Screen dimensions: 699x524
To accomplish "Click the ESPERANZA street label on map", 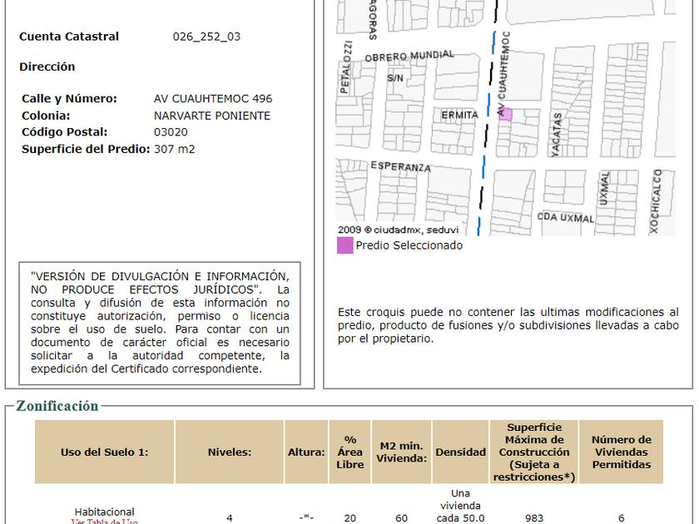I will [401, 167].
